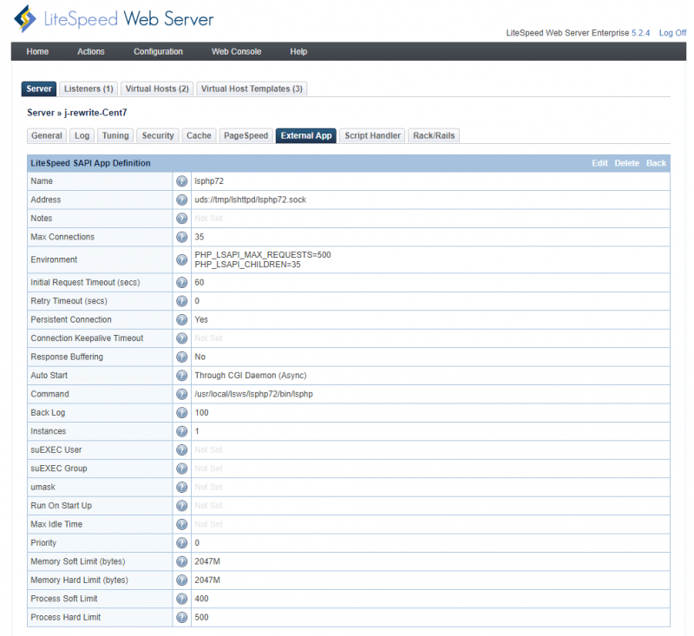Viewport: 694px width, 636px height.
Task: Click the Edit link in header
Action: (x=599, y=163)
